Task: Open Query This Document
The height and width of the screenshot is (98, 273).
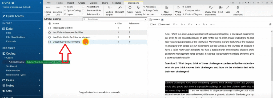Action: pos(210,11)
